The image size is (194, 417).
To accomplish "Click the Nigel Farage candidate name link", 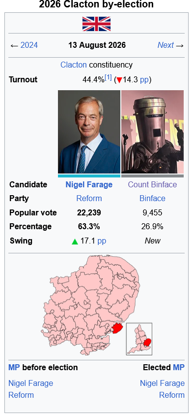I will (x=89, y=184).
